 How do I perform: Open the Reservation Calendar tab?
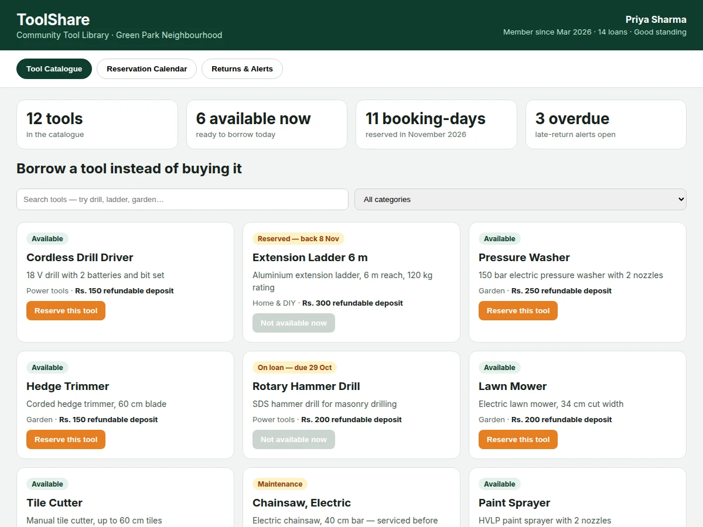pos(146,69)
